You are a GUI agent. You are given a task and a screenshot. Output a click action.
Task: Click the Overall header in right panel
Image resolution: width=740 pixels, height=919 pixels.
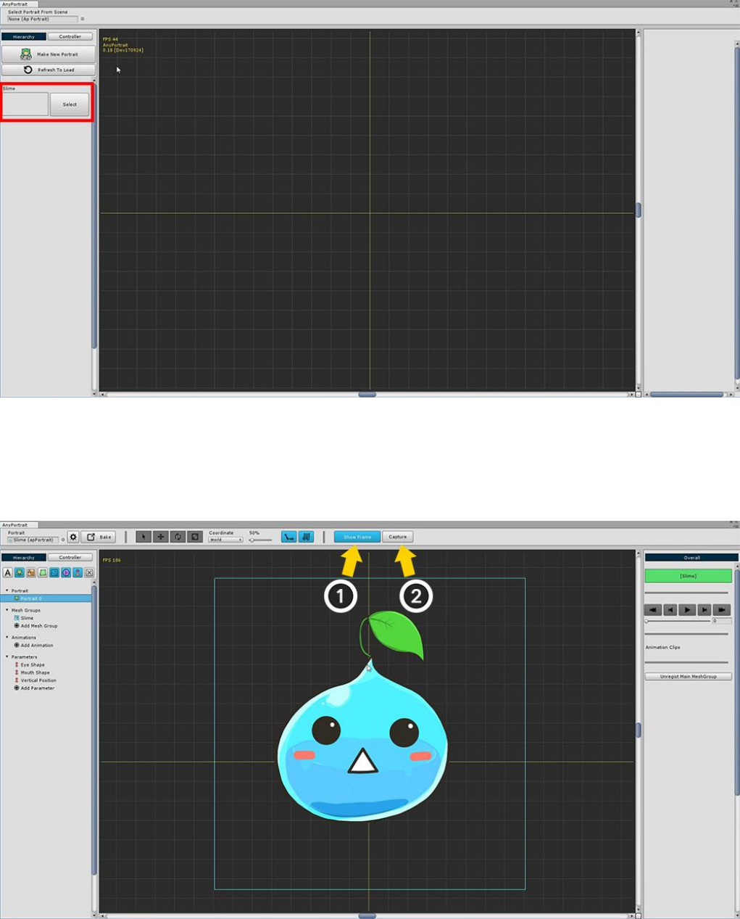tap(691, 558)
